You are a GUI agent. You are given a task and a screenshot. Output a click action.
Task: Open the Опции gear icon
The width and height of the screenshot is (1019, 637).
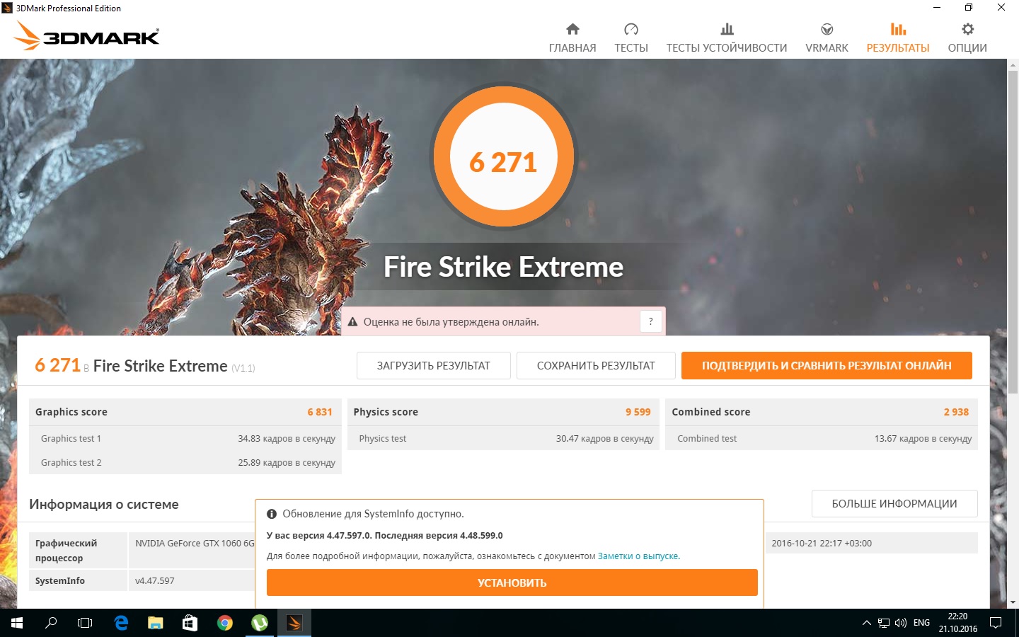tap(967, 29)
